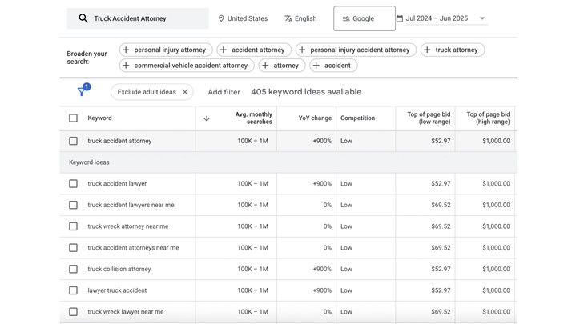The width and height of the screenshot is (576, 324).
Task: Click the calendar date icon
Action: point(400,18)
